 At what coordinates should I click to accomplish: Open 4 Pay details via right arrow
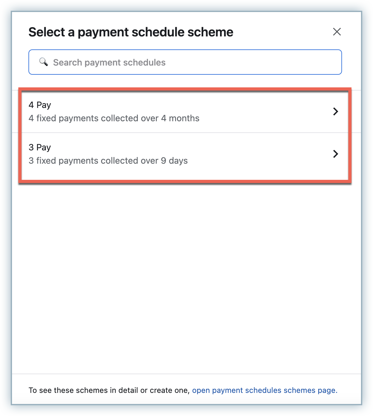pyautogui.click(x=336, y=111)
